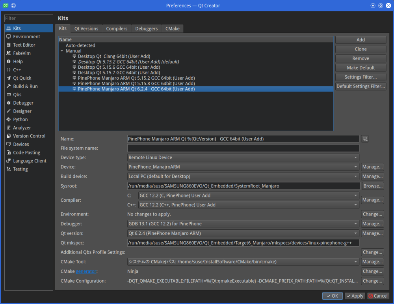Select the Qt Quick paper-plane icon
Image resolution: width=394 pixels, height=304 pixels.
pos(9,78)
